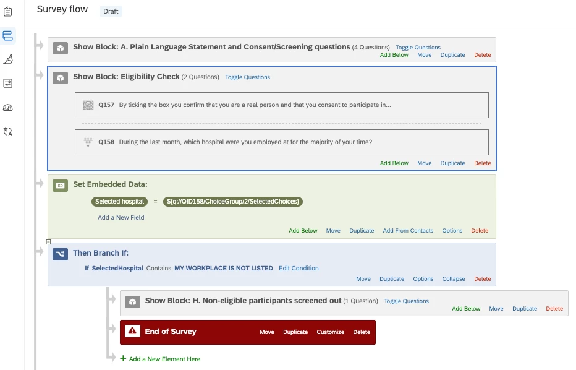Click the MY WORKPLACE IS NOT LISTED text
576x370 pixels.
(224, 268)
